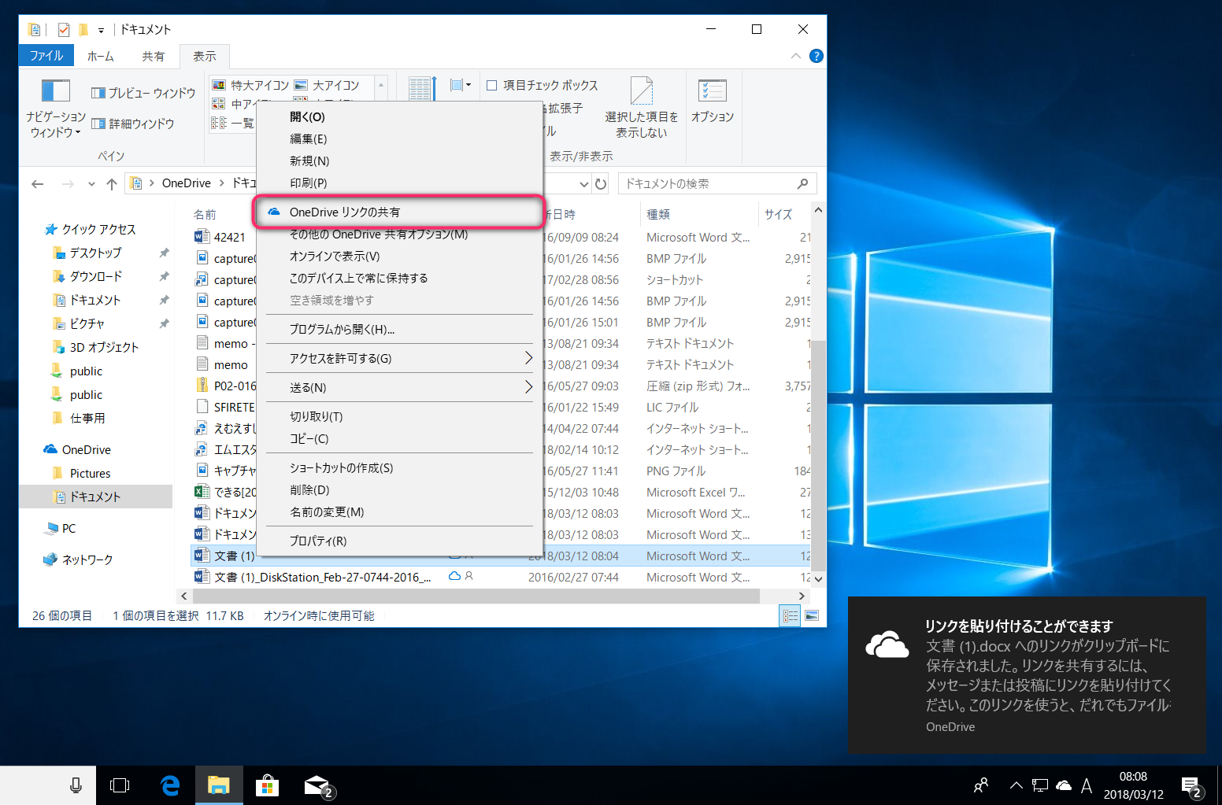
Task: Toggle the Details pane option
Action: (x=133, y=124)
